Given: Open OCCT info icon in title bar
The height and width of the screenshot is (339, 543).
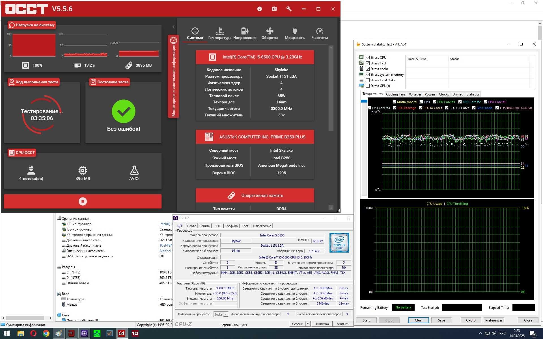Looking at the screenshot, I should coord(259,9).
